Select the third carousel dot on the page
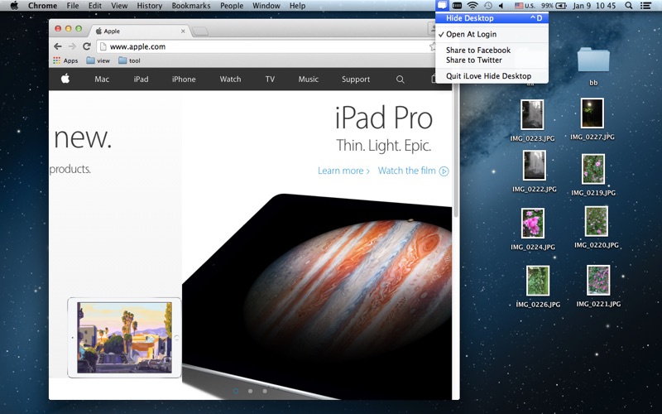The image size is (662, 414). [x=265, y=391]
